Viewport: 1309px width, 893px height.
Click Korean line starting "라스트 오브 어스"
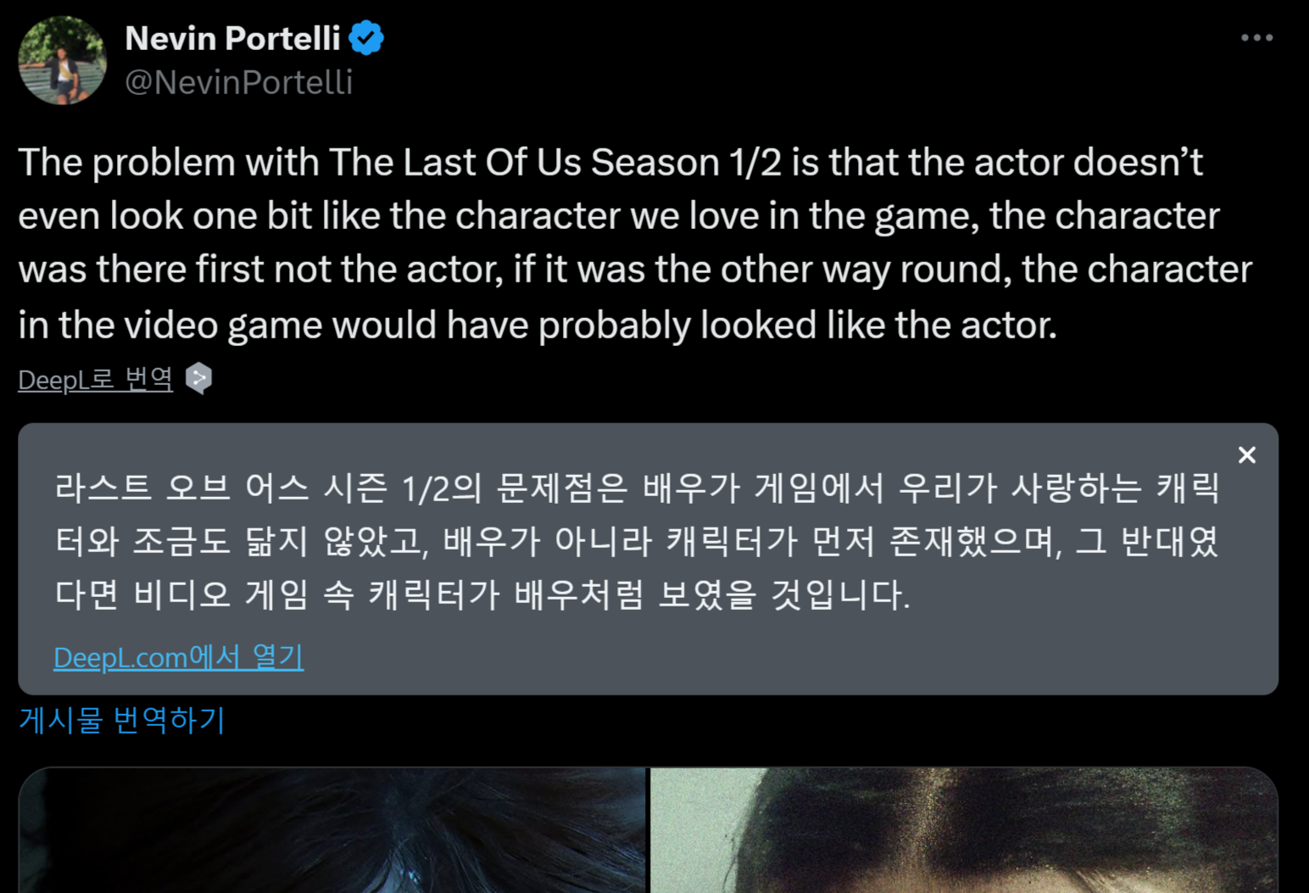(636, 488)
